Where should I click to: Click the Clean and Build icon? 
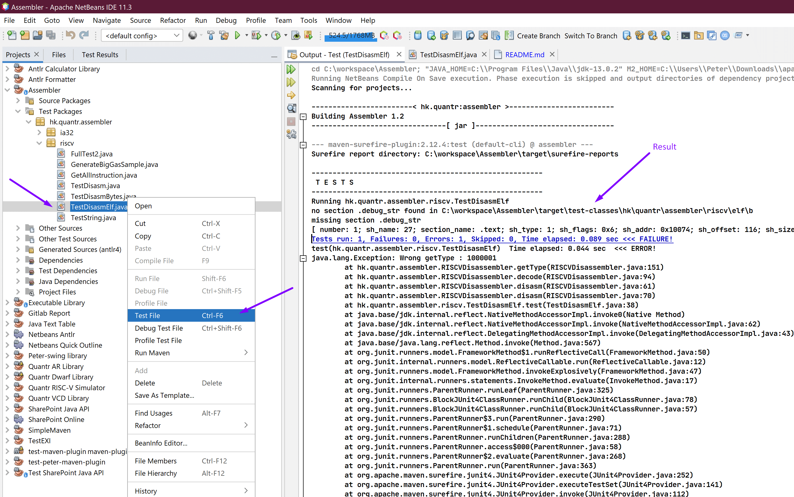tap(224, 35)
